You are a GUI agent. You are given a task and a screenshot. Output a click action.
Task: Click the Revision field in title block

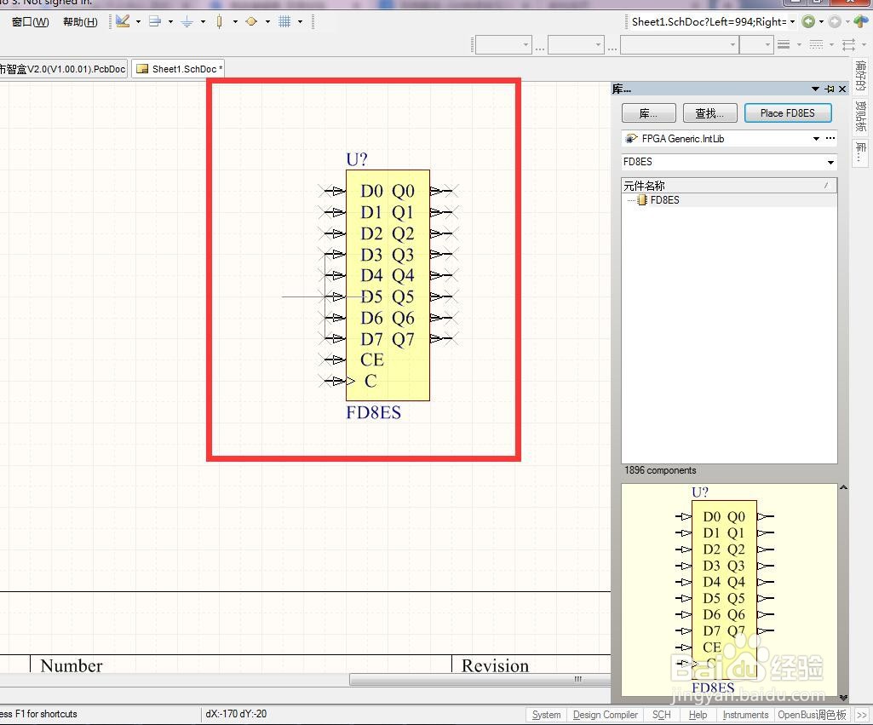pos(495,665)
